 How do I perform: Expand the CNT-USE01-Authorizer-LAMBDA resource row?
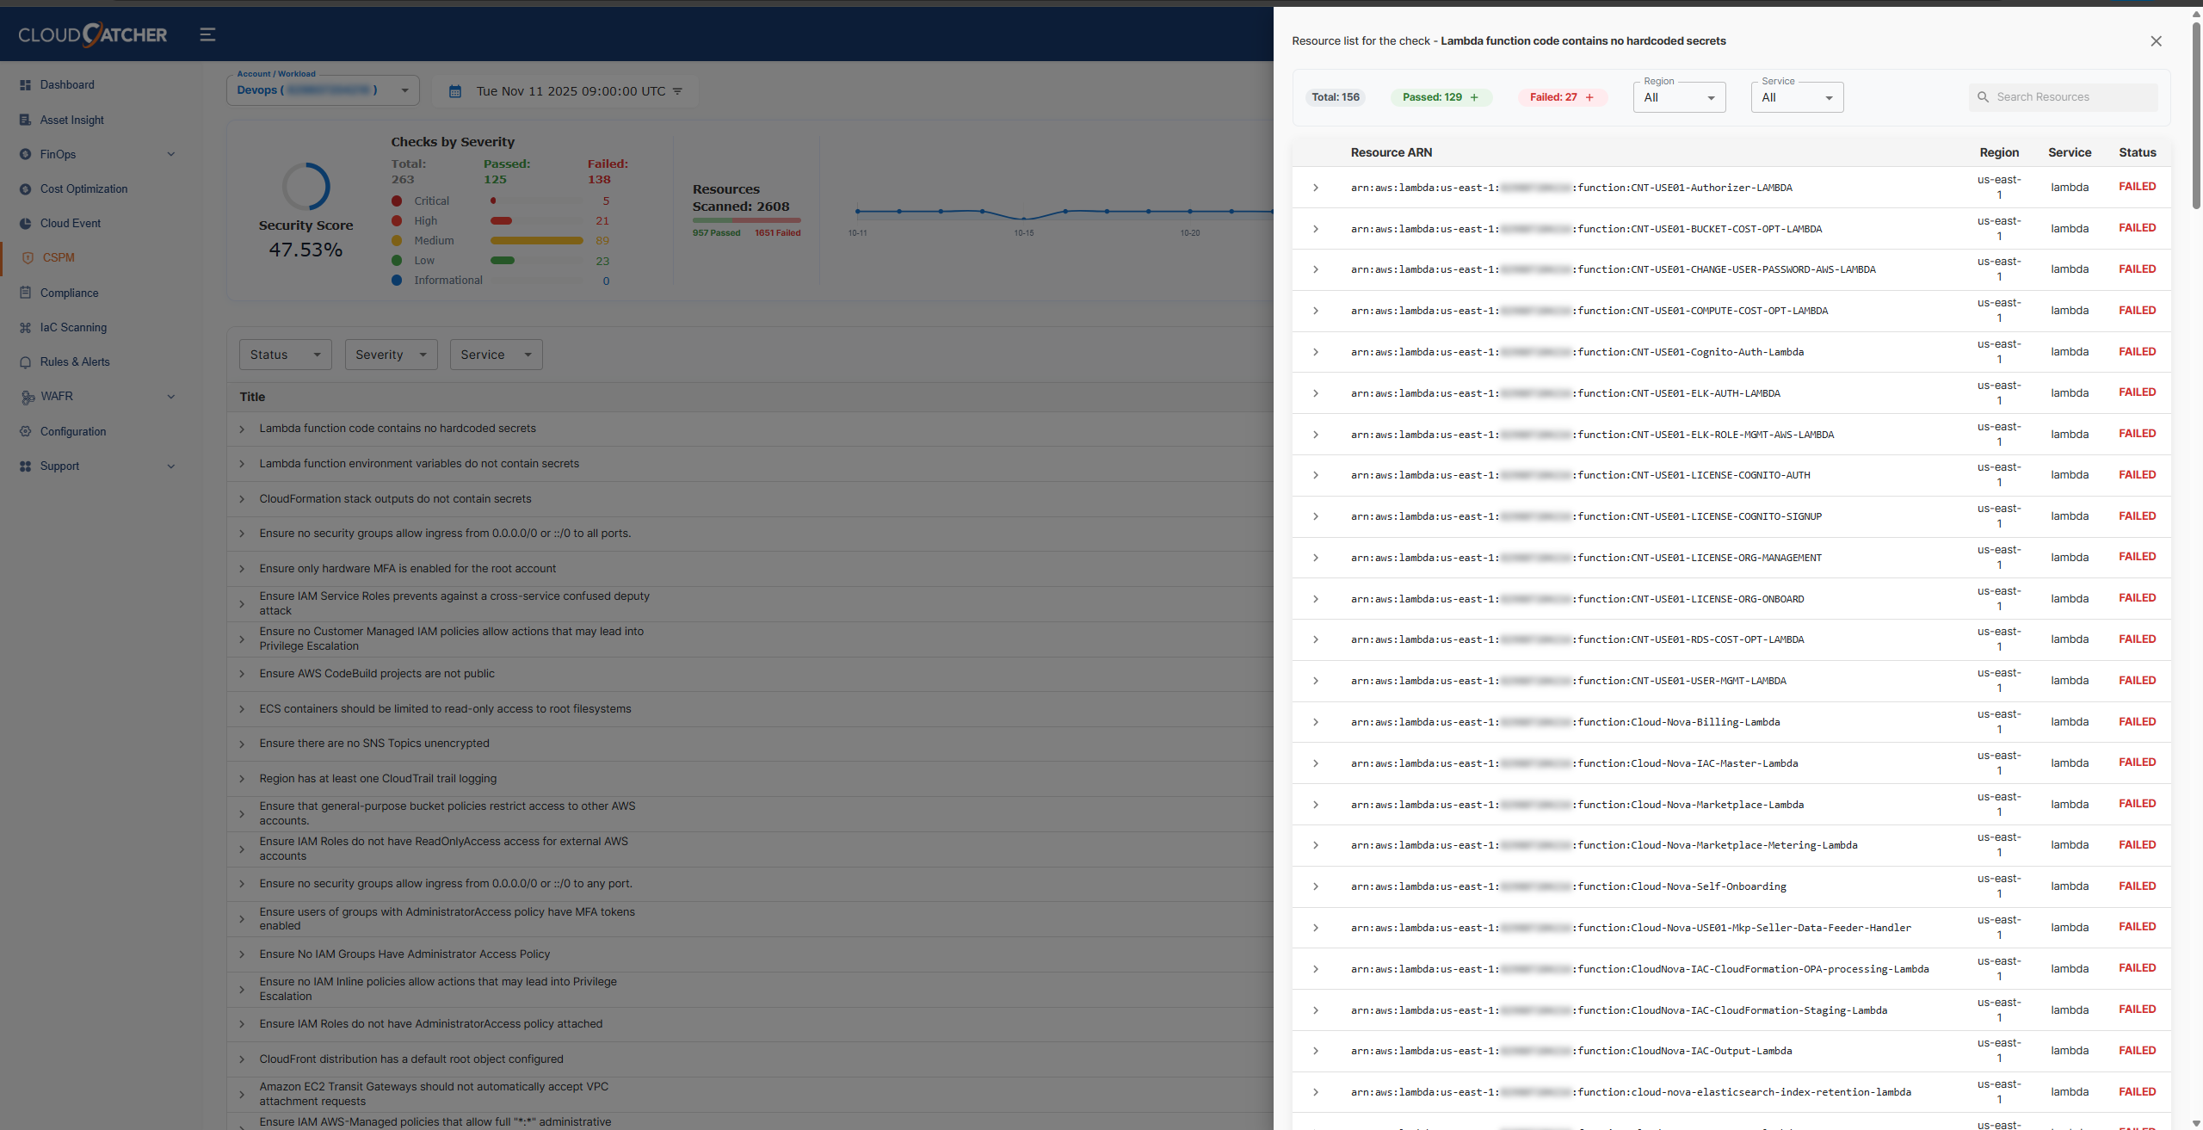point(1315,187)
